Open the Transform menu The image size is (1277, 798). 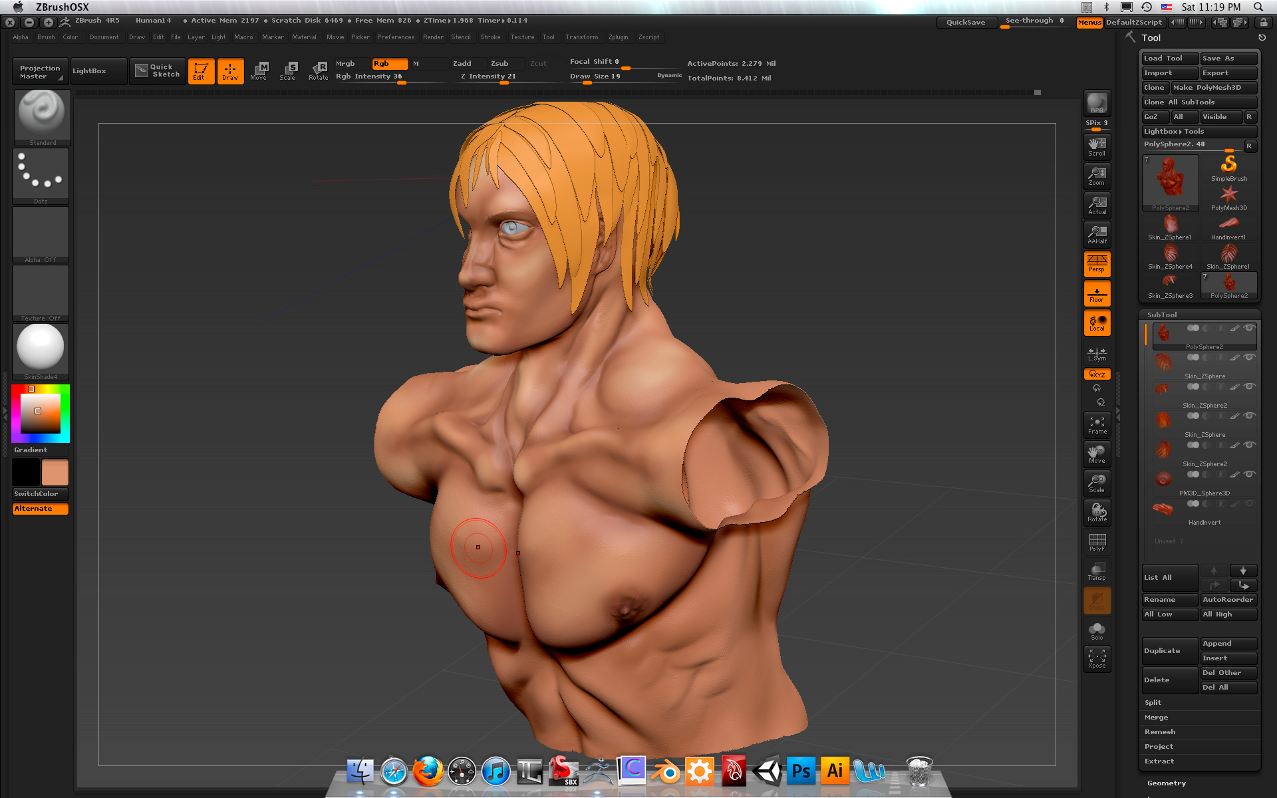pyautogui.click(x=582, y=37)
